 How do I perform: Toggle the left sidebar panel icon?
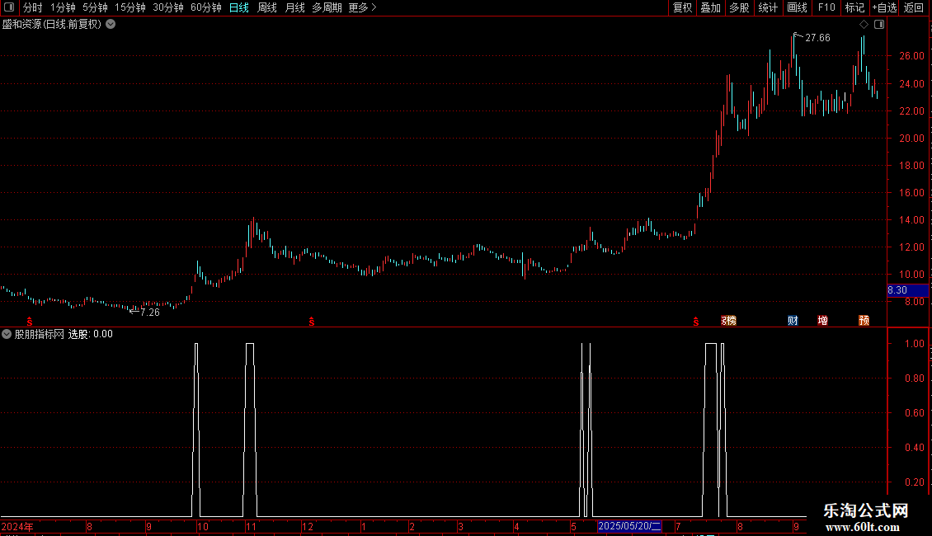pyautogui.click(x=9, y=7)
